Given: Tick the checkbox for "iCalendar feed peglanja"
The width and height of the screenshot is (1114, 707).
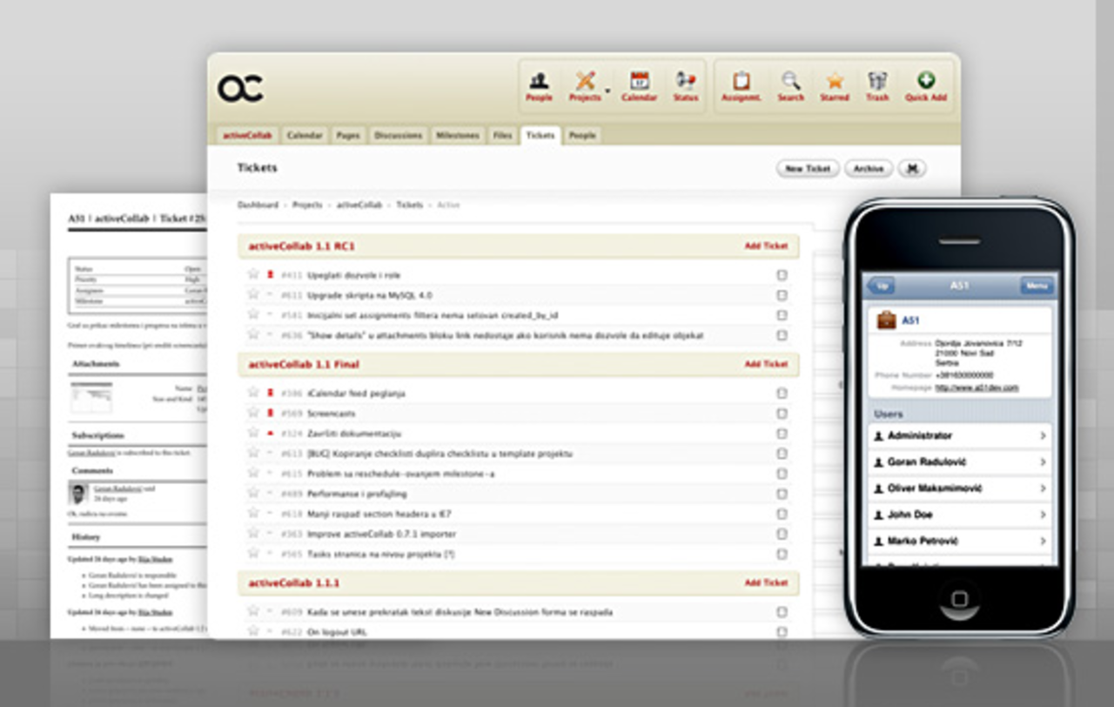Looking at the screenshot, I should [782, 394].
